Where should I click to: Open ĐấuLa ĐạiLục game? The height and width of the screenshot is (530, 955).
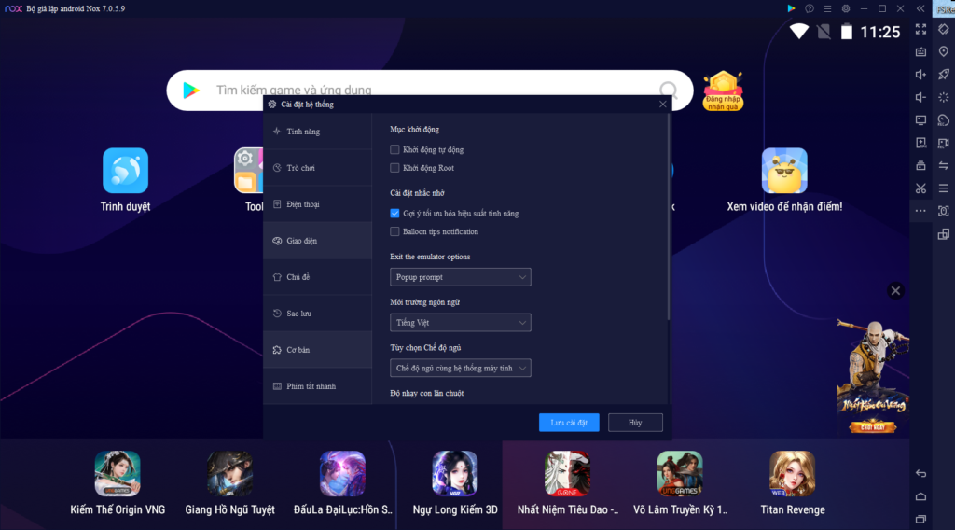[342, 483]
